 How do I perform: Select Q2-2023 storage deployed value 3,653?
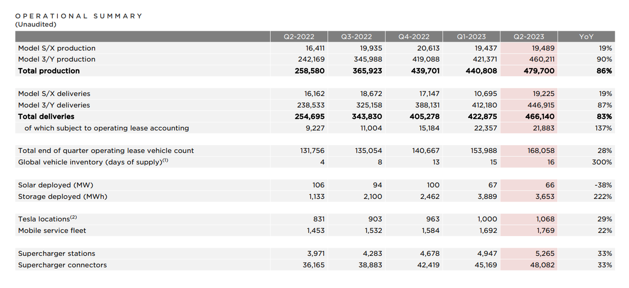click(x=545, y=197)
